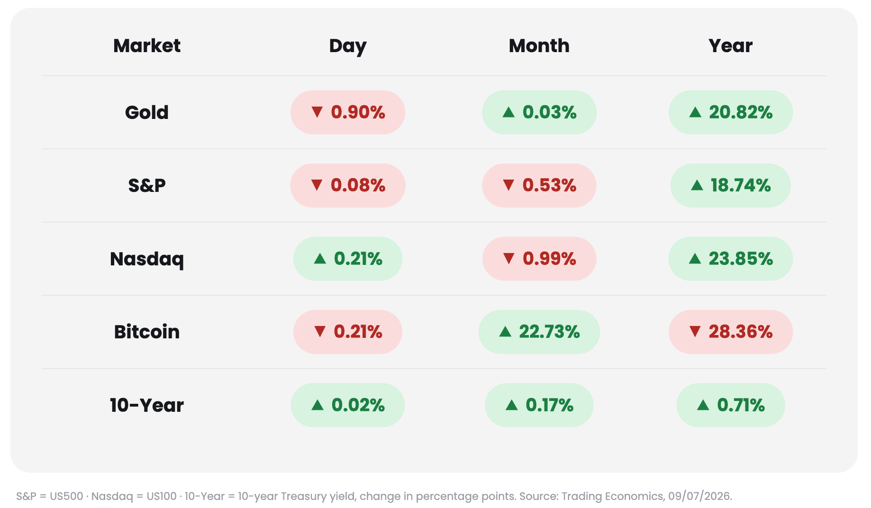
Task: Click the red down arrow beside Bitcoin 28.36%
Action: pos(695,332)
